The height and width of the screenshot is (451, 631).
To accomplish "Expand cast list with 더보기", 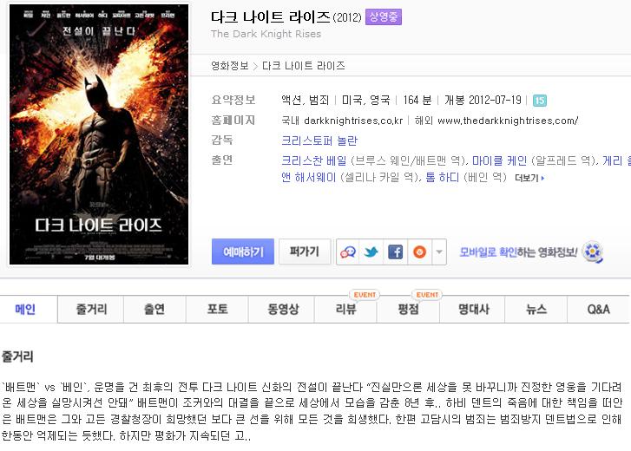I will click(529, 178).
